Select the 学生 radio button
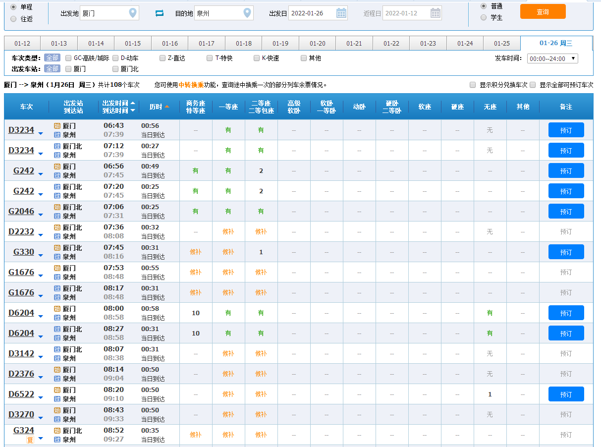The height and width of the screenshot is (447, 601). pos(484,17)
